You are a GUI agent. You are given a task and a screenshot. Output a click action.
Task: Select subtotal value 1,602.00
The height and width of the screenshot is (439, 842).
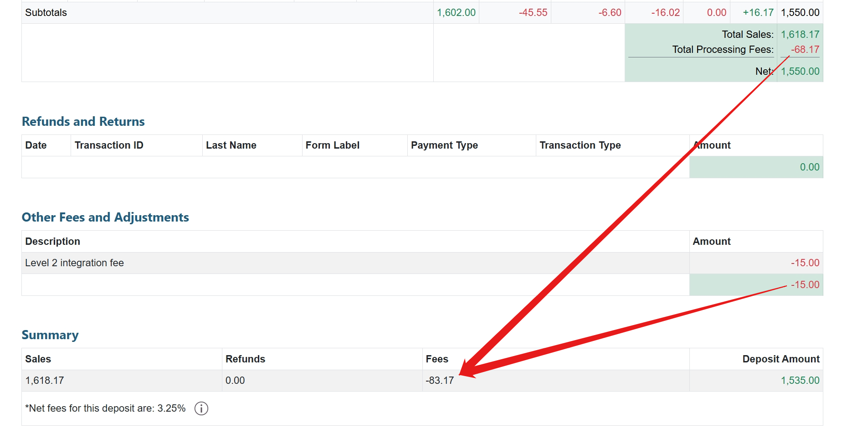456,13
